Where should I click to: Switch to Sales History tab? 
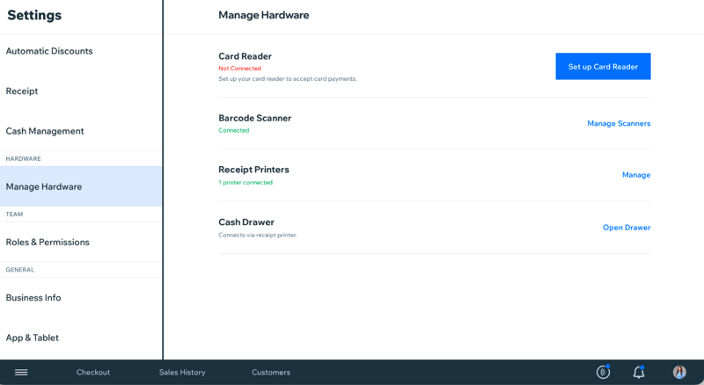(x=182, y=372)
